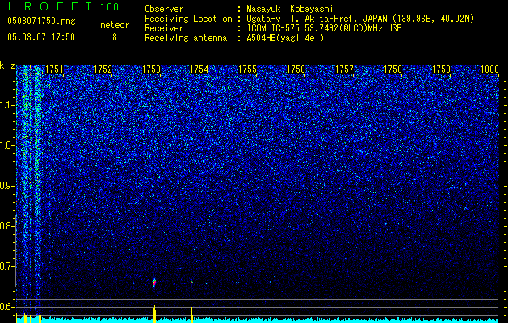Screen dimensions: 508x323
Task: Click the bright meteor echo near 1753
Action: coord(154,282)
